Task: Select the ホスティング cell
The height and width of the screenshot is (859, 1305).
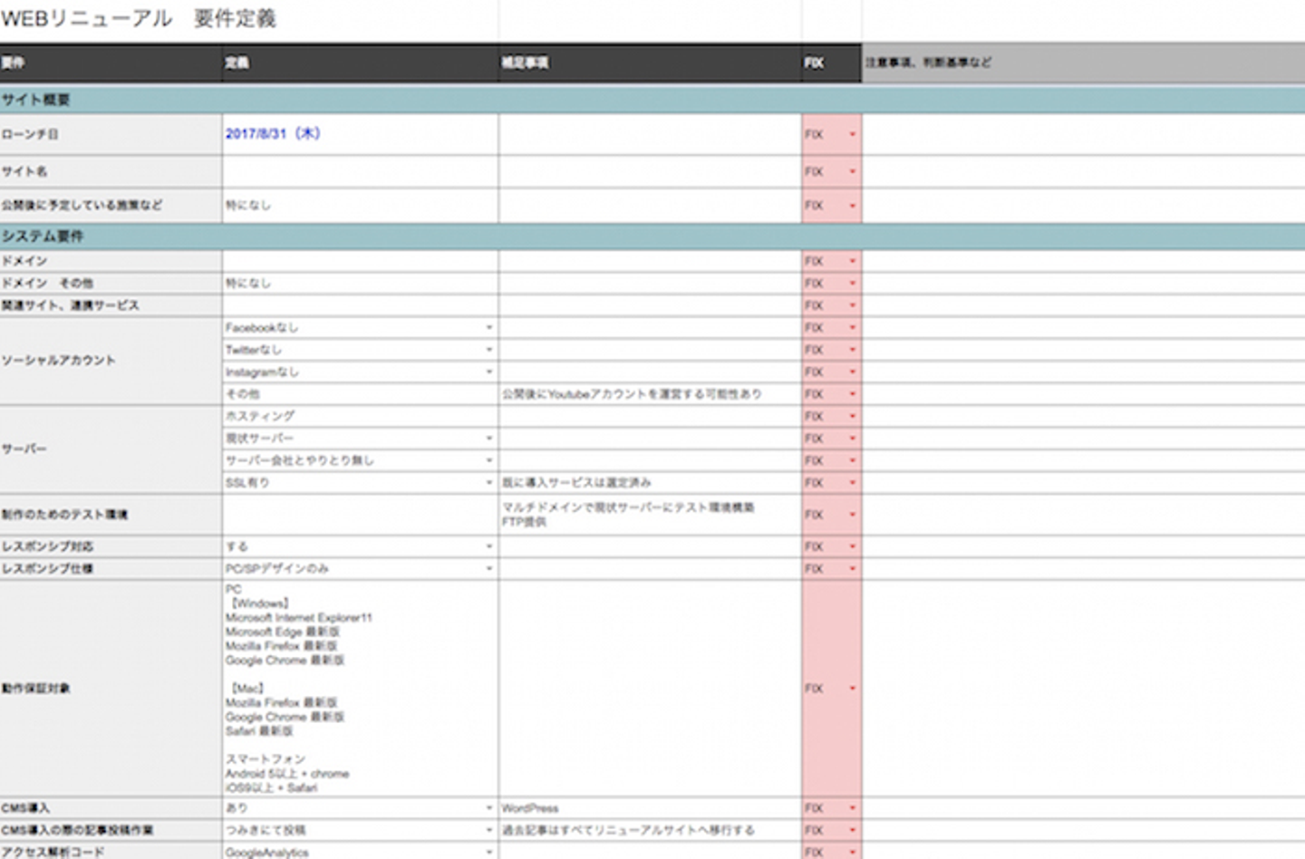Action: (x=360, y=417)
